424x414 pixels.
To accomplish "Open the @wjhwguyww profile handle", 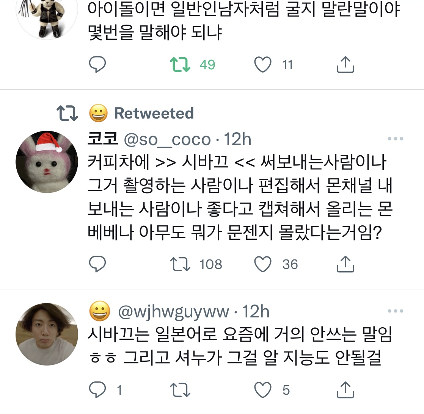I will 173,312.
